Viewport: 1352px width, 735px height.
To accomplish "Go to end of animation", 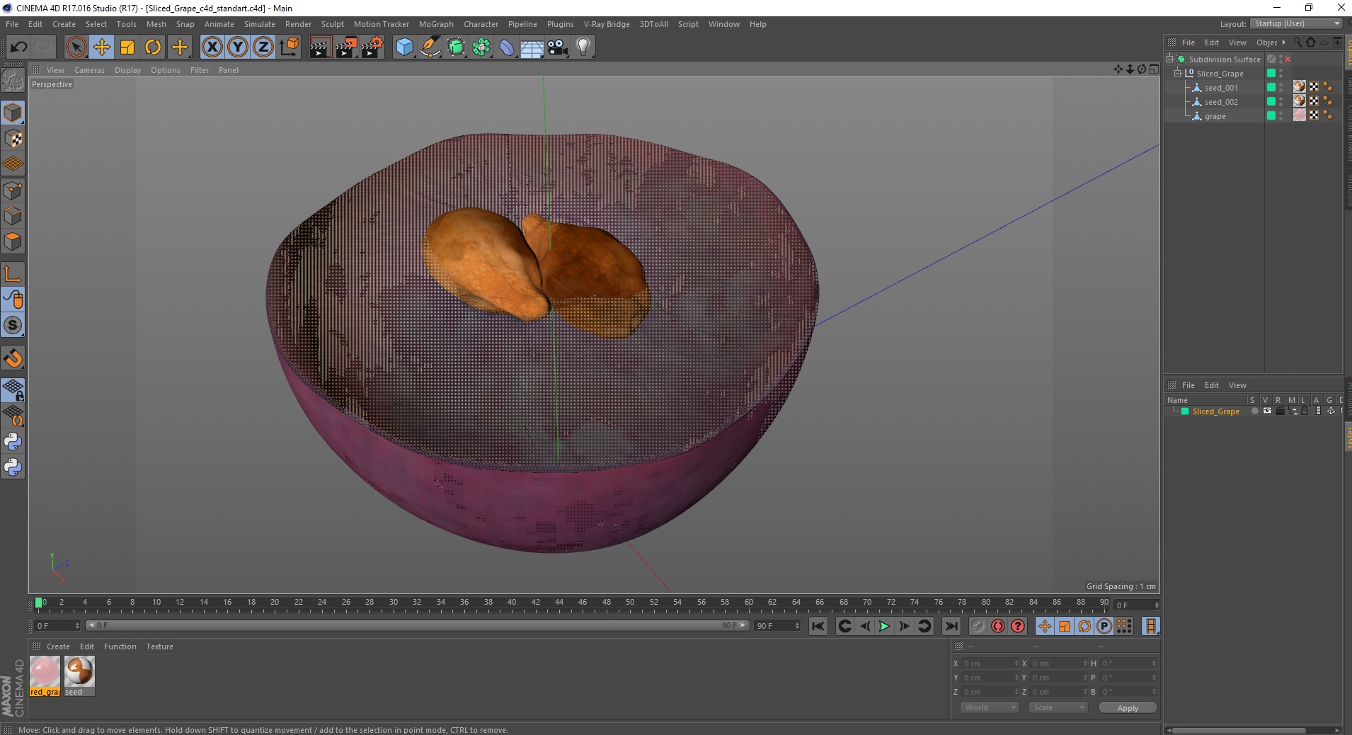I will pyautogui.click(x=951, y=626).
